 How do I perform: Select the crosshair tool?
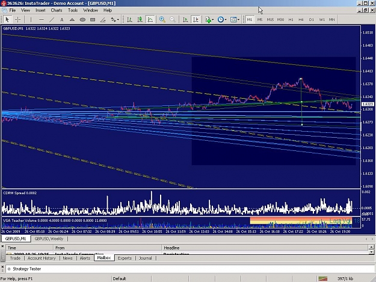(x=17, y=20)
